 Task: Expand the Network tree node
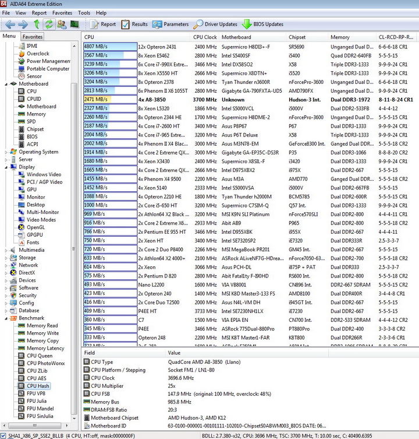[x=6, y=265]
